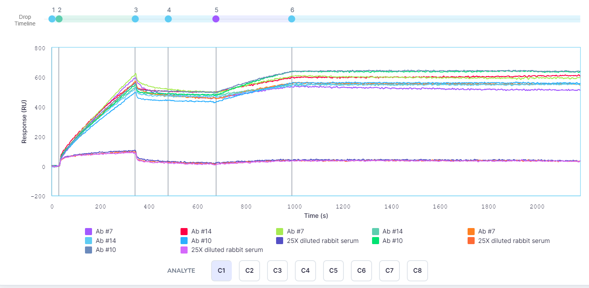Select analyte C1 button
This screenshot has width=589, height=288.
click(221, 271)
